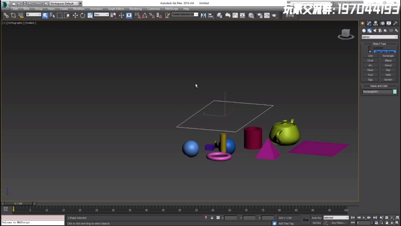The image size is (401, 226).
Task: Click the Rectangle001 object color swatch
Action: point(395,92)
